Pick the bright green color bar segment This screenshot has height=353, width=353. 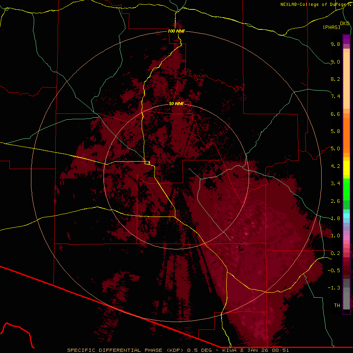tap(346, 190)
